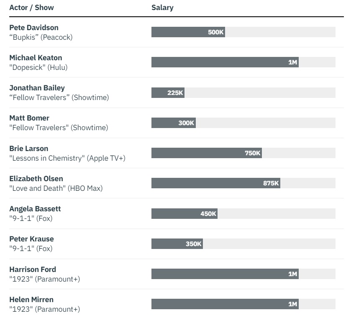Click Helen Mirren's 1M salary bar
This screenshot has width=351, height=318.
coord(225,304)
